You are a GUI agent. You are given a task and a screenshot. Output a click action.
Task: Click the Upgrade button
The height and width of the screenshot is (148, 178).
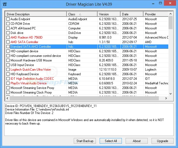[x=162, y=141]
